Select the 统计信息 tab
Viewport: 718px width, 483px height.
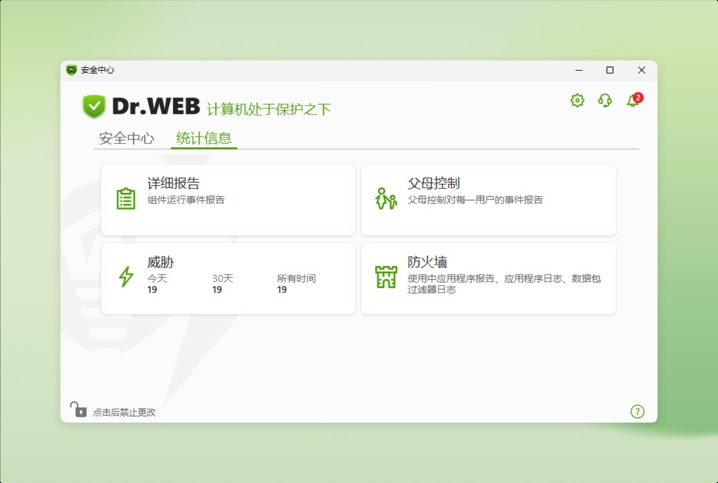(203, 137)
